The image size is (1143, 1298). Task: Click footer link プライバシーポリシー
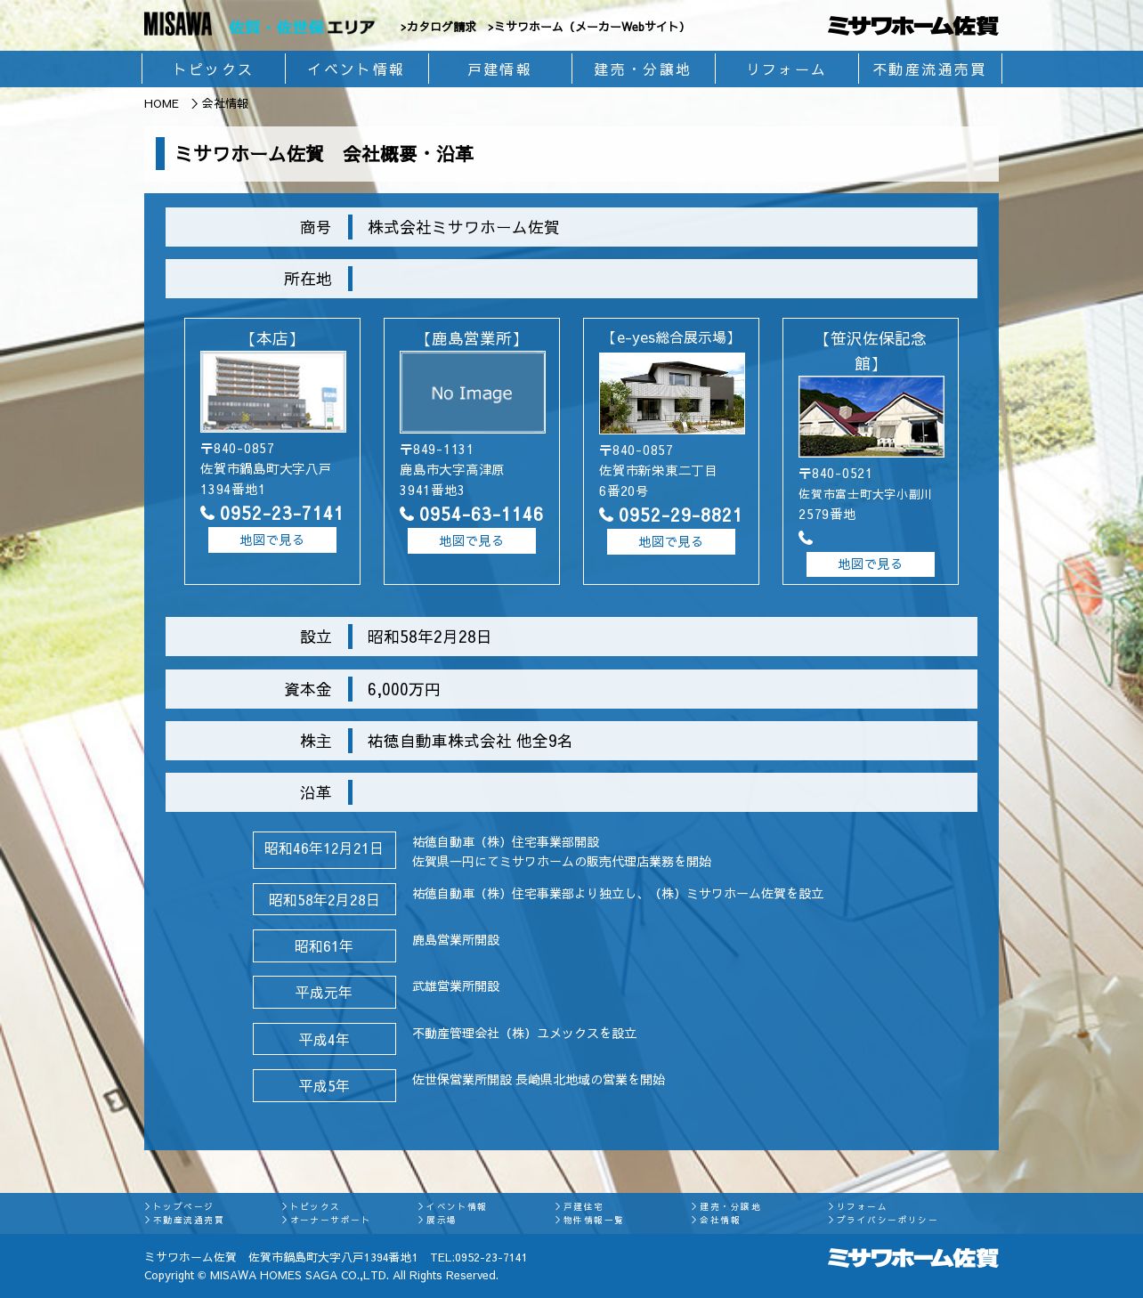pyautogui.click(x=883, y=1220)
